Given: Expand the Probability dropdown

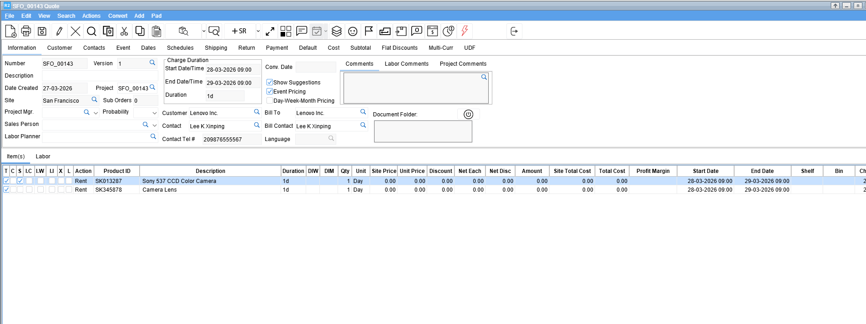Looking at the screenshot, I should tap(154, 113).
